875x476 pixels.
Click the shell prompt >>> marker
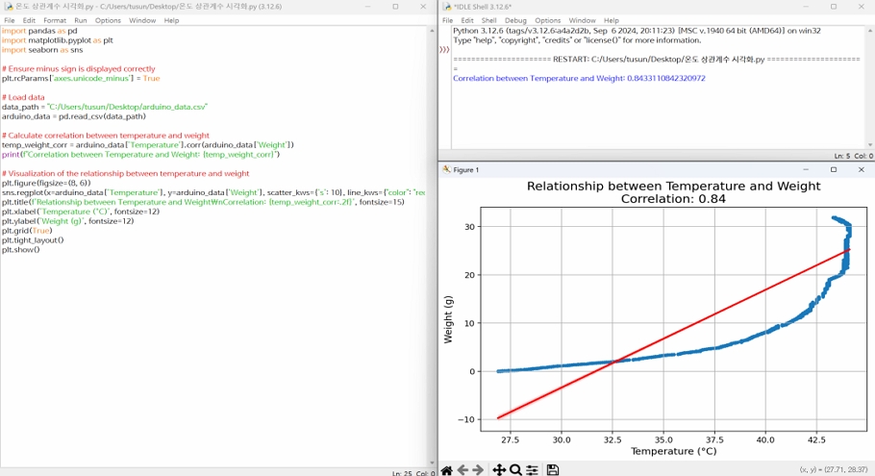(444, 50)
